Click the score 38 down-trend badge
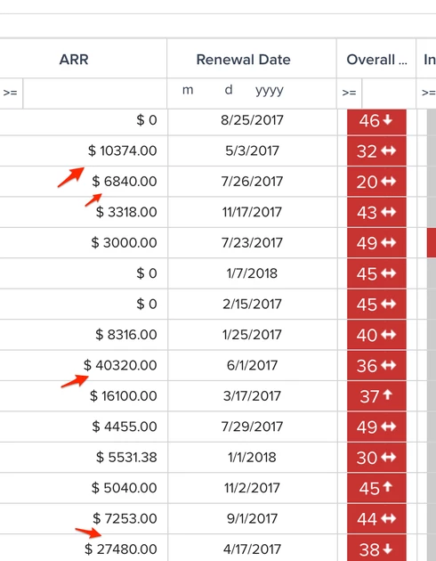 click(376, 549)
